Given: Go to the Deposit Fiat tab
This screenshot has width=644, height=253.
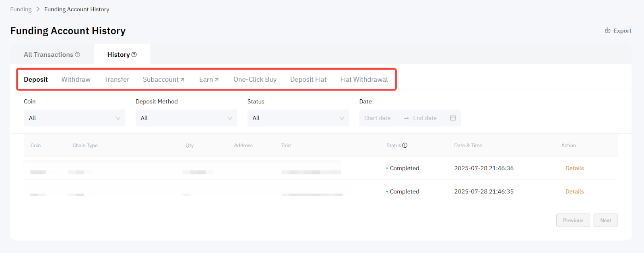Looking at the screenshot, I should coord(308,80).
